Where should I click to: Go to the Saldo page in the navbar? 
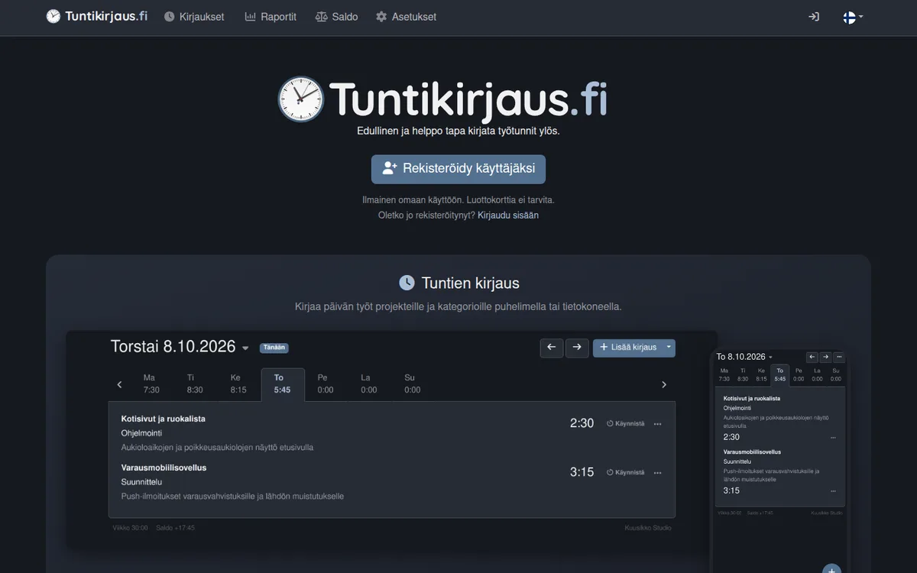coord(336,17)
